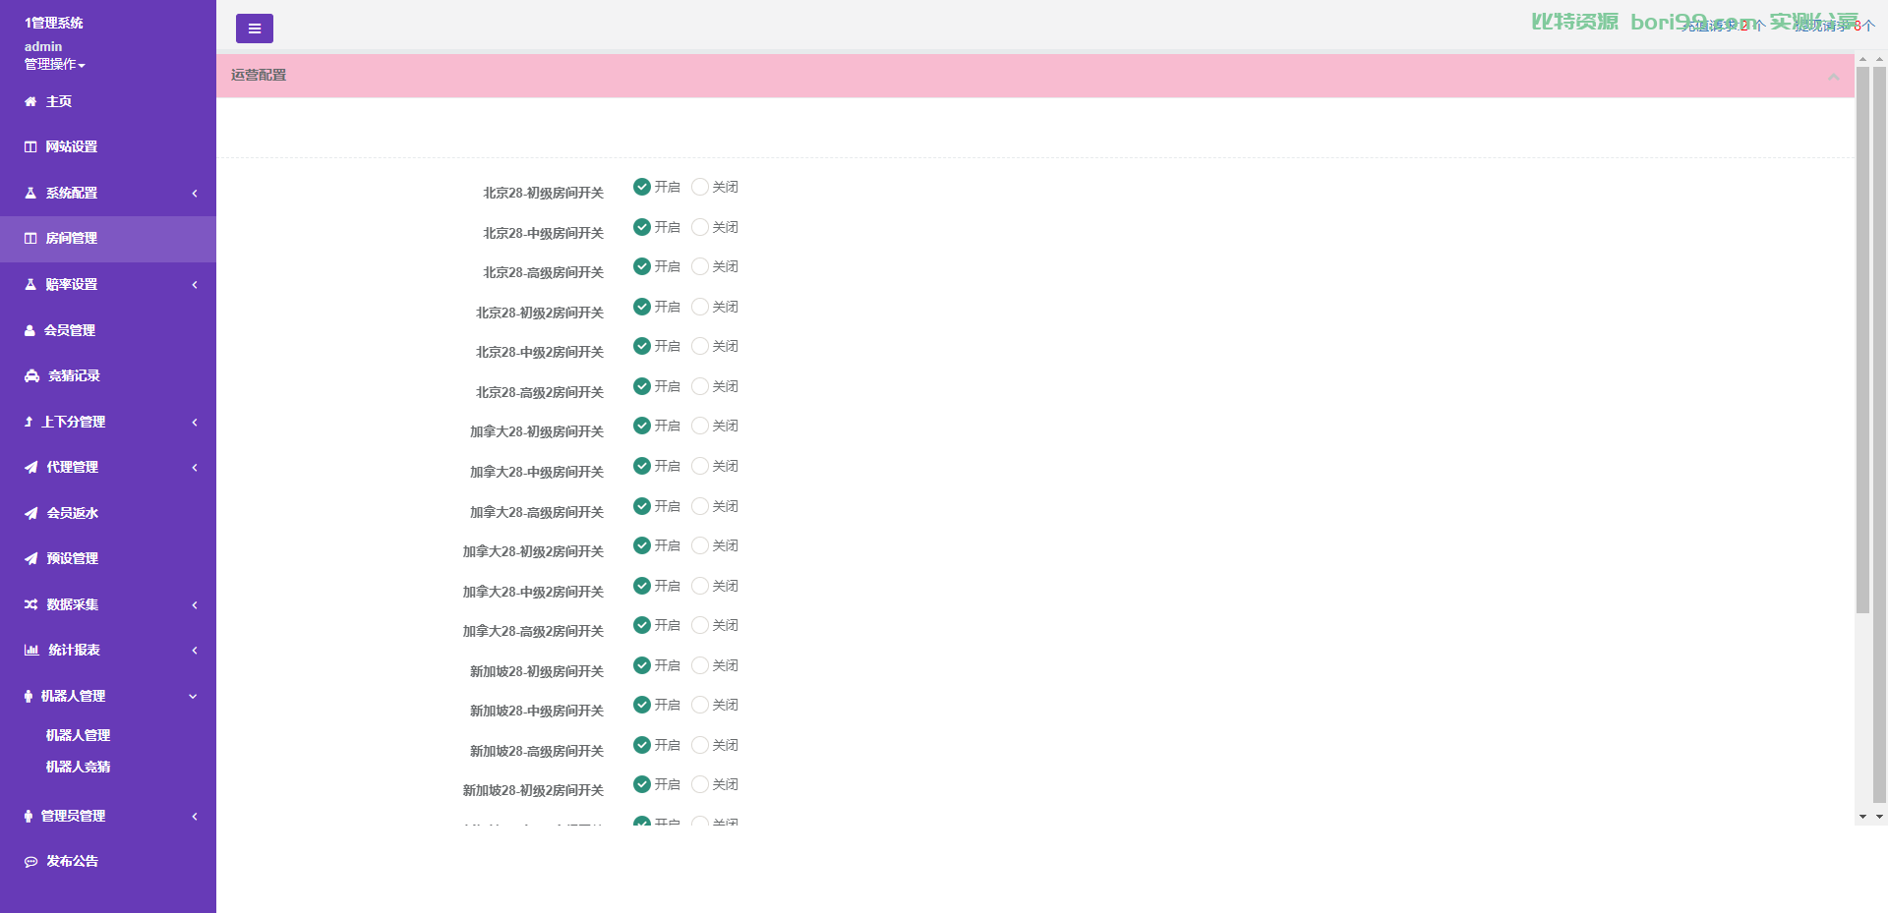This screenshot has width=1888, height=913.
Task: Open the 主页 menu item
Action: click(108, 101)
